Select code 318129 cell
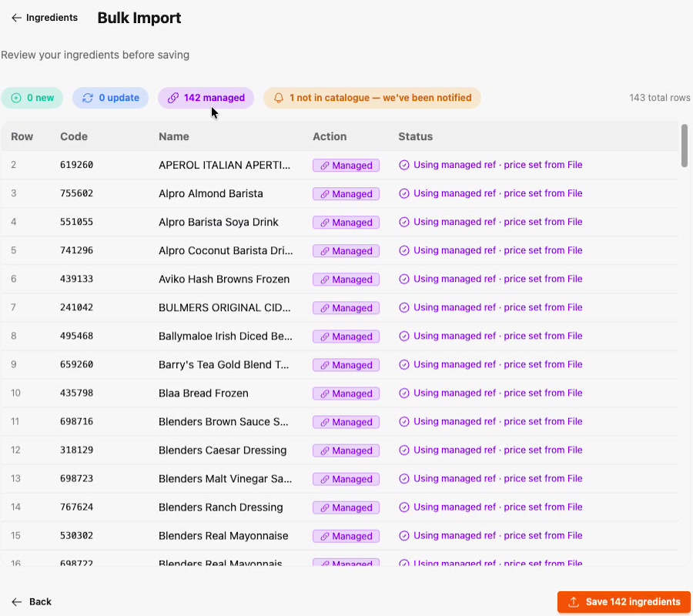693x616 pixels. [x=76, y=450]
